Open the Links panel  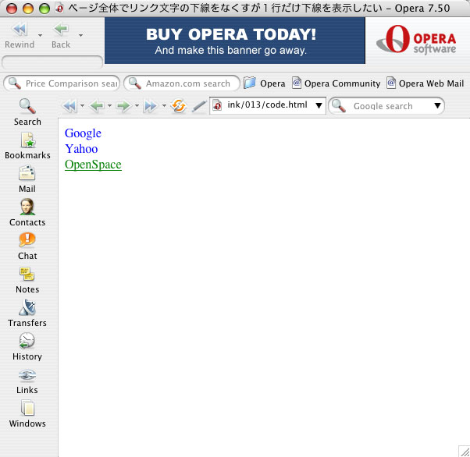point(27,381)
